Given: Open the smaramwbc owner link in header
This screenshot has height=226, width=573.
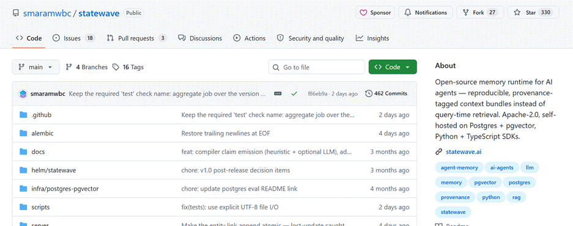Looking at the screenshot, I should pos(47,13).
